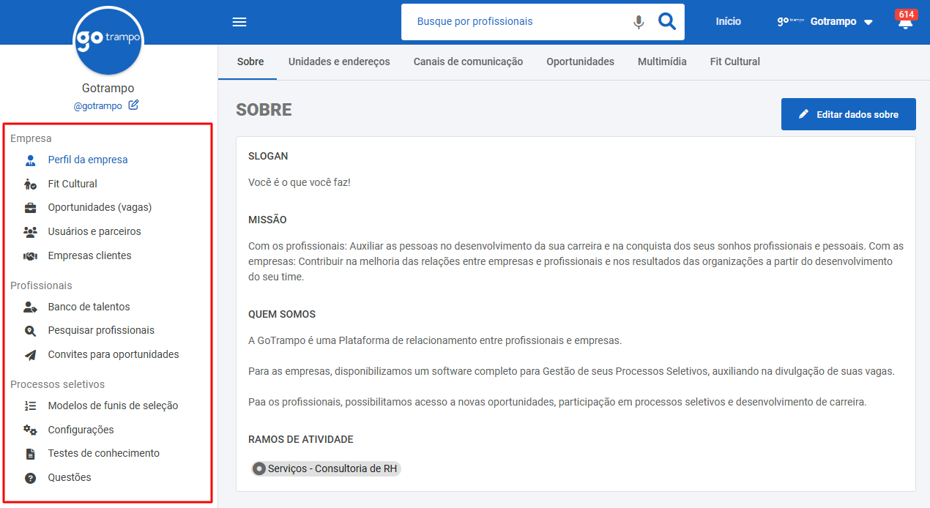The height and width of the screenshot is (508, 930).
Task: Expand the Gotrampo account dropdown arrow
Action: tap(868, 23)
